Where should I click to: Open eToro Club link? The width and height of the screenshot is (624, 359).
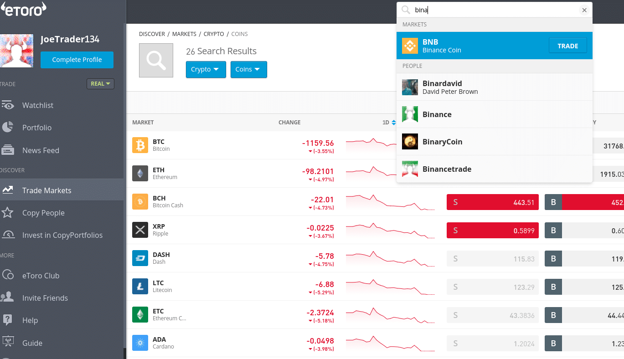click(41, 276)
